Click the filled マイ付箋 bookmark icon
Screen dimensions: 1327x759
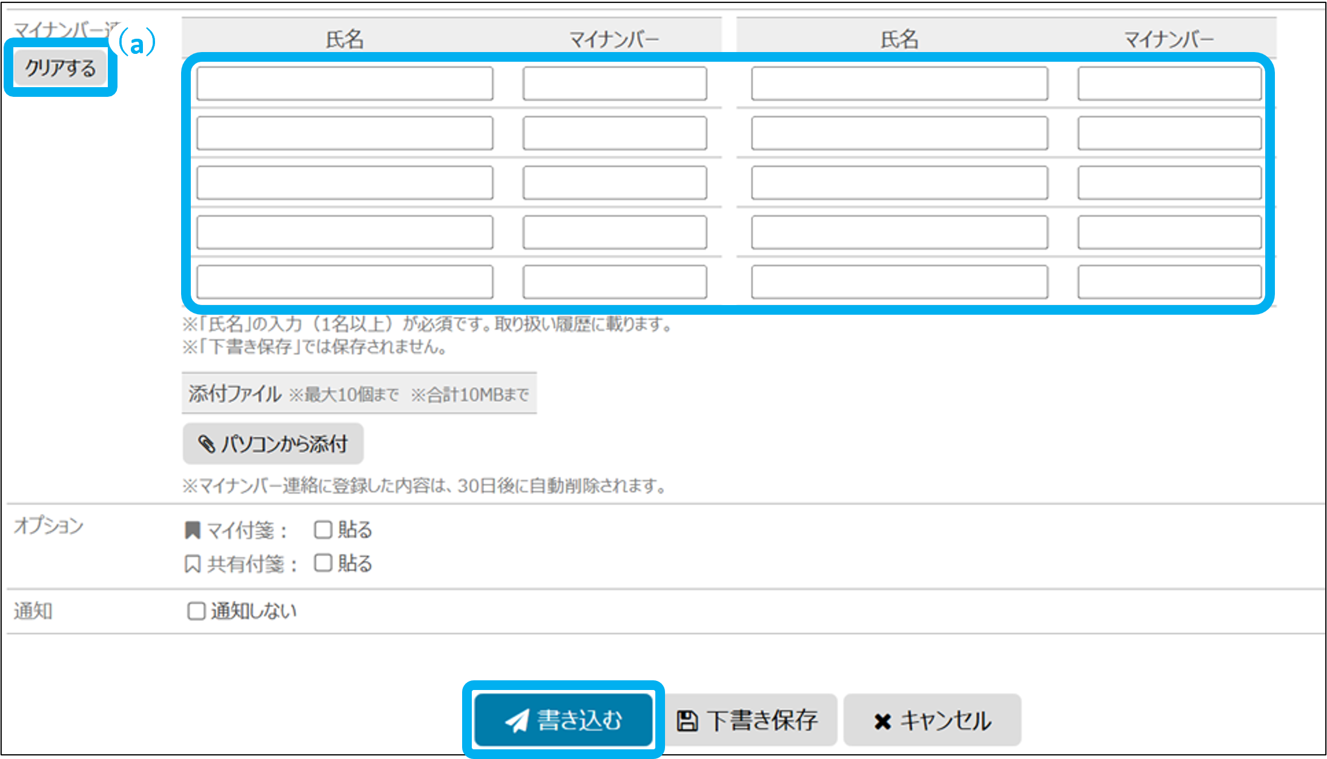click(193, 530)
